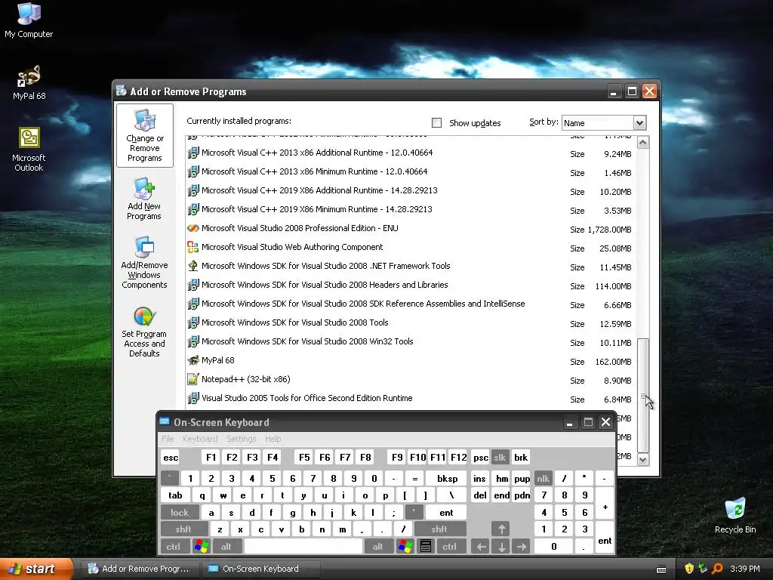Click the right arrow key
The height and width of the screenshot is (580, 773).
point(522,547)
